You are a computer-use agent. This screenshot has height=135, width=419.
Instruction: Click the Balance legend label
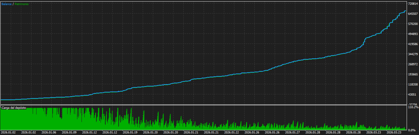(6, 4)
